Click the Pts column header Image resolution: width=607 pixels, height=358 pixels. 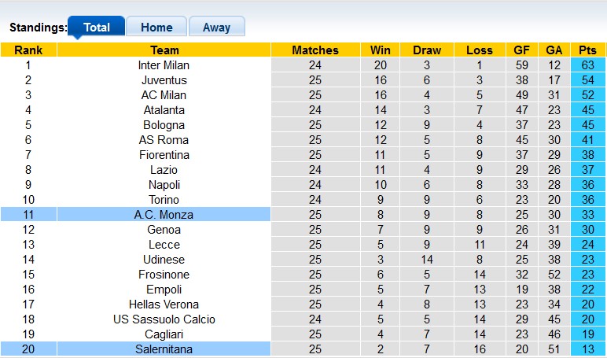tap(588, 50)
